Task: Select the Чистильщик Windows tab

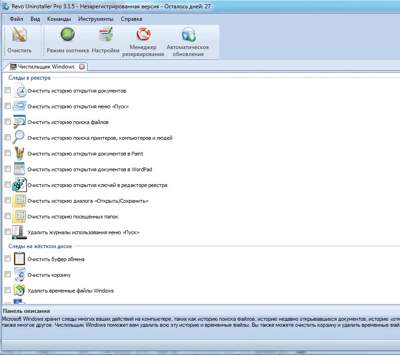Action: coord(46,67)
